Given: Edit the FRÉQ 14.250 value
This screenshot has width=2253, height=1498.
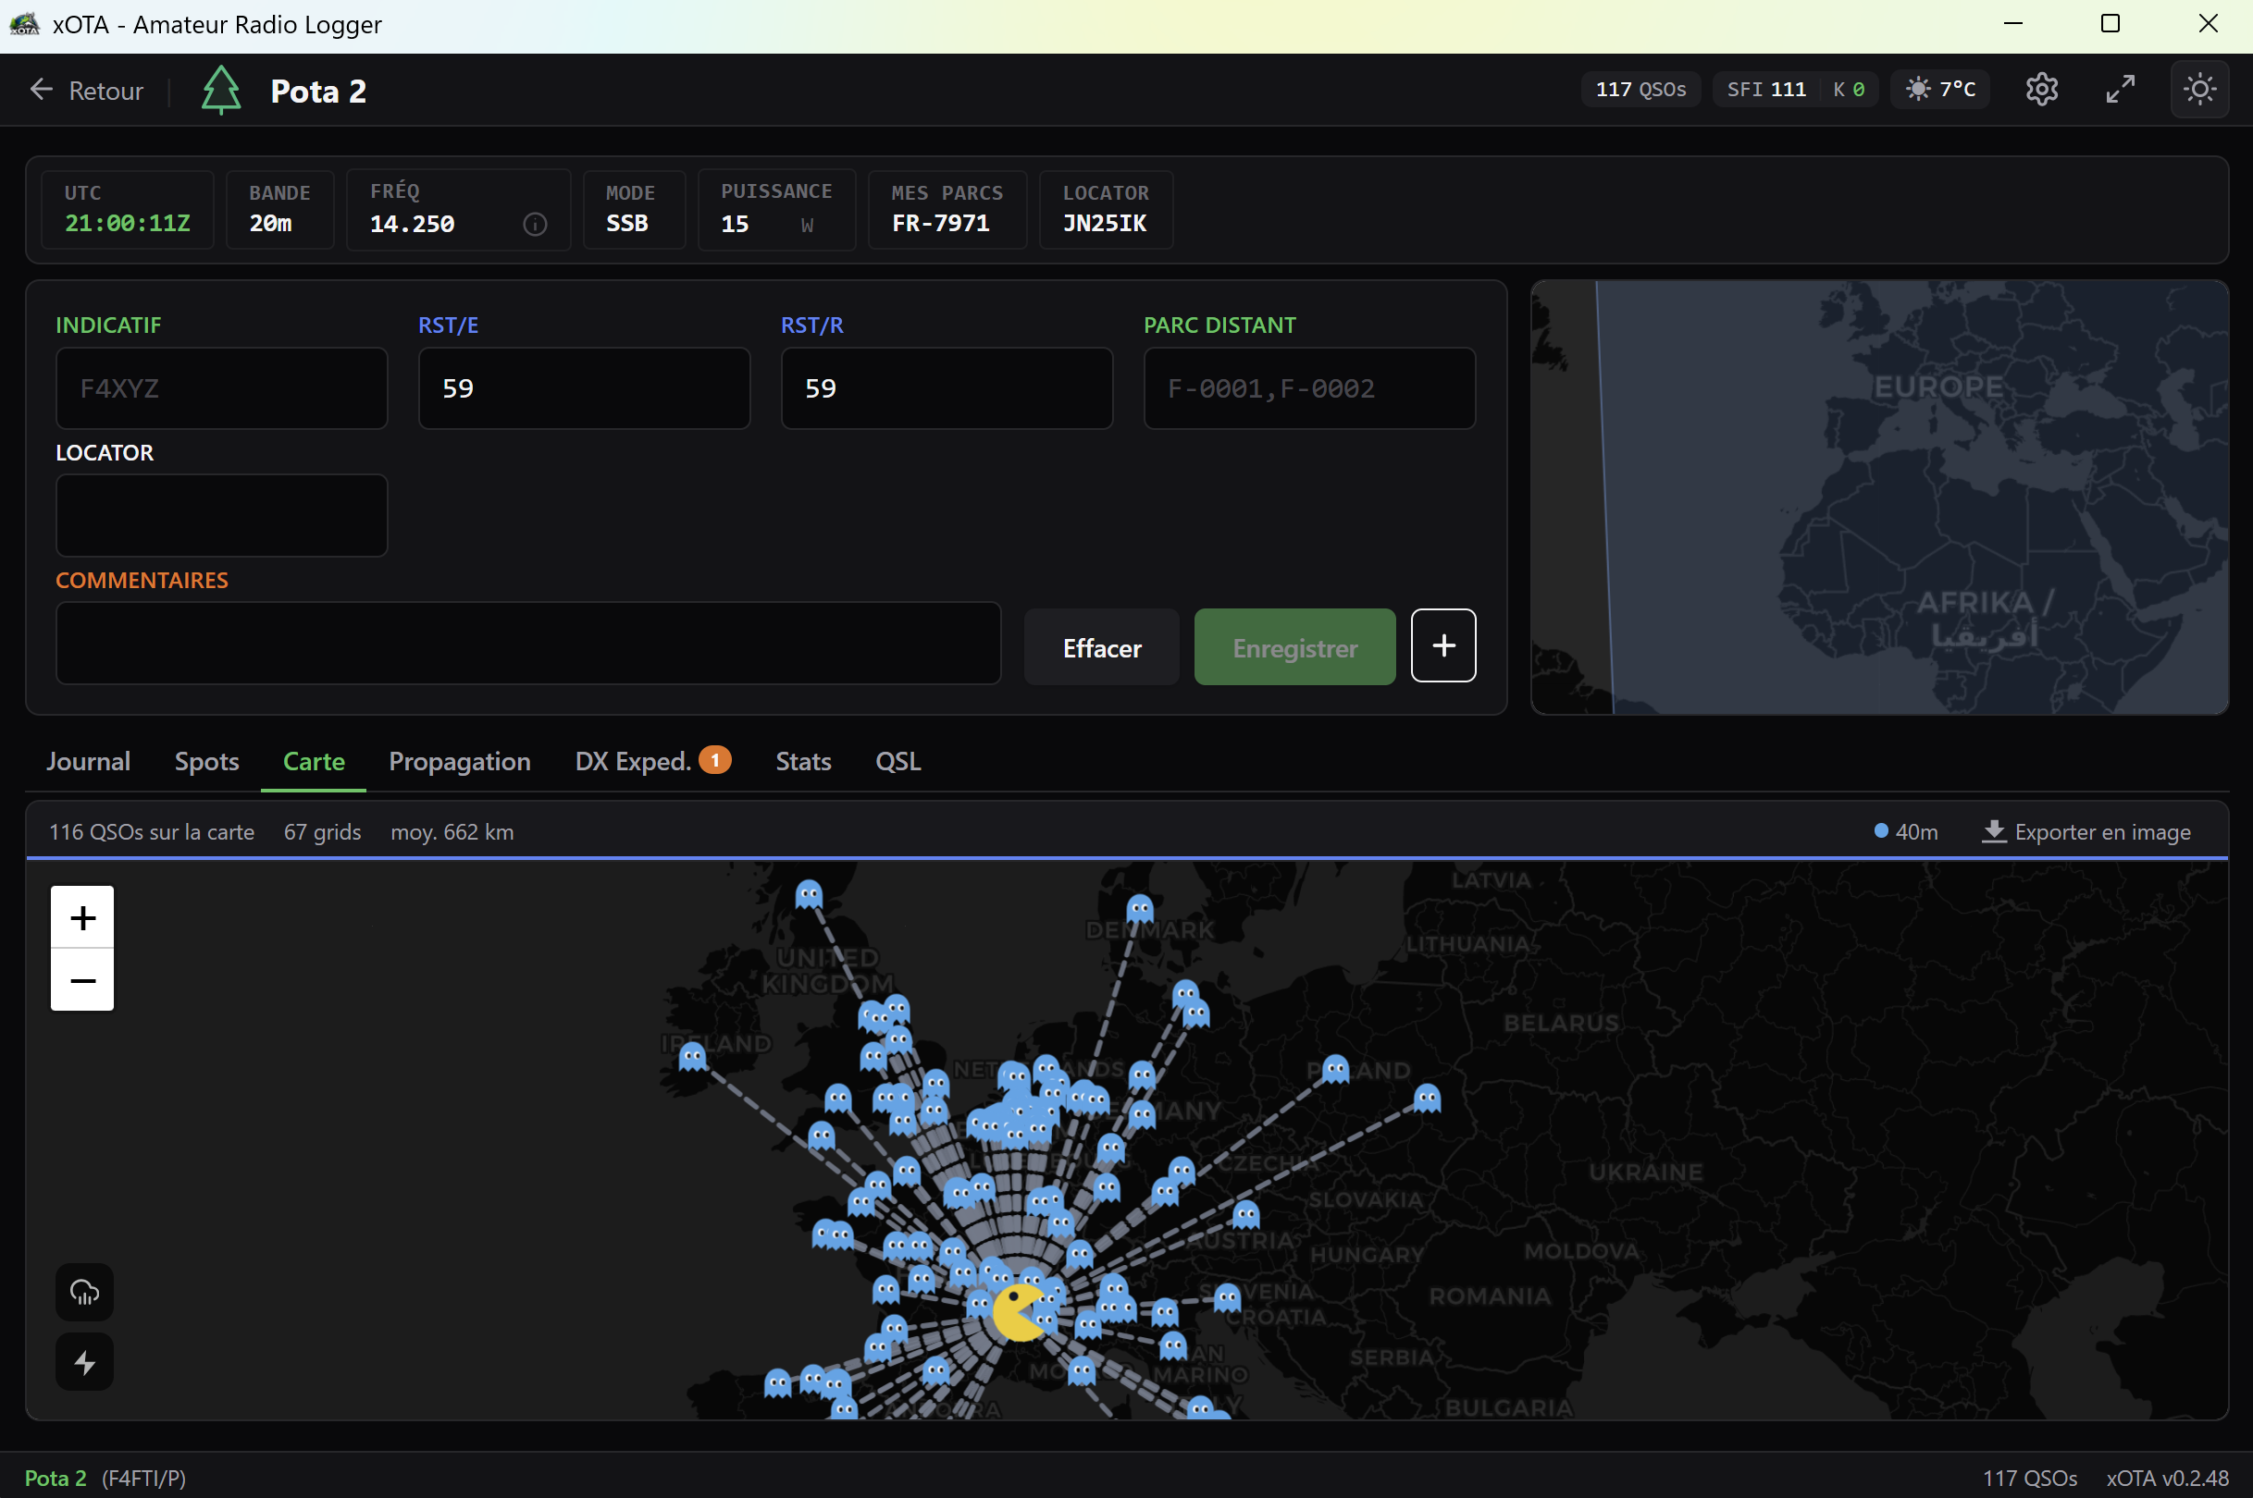Looking at the screenshot, I should click(x=412, y=225).
